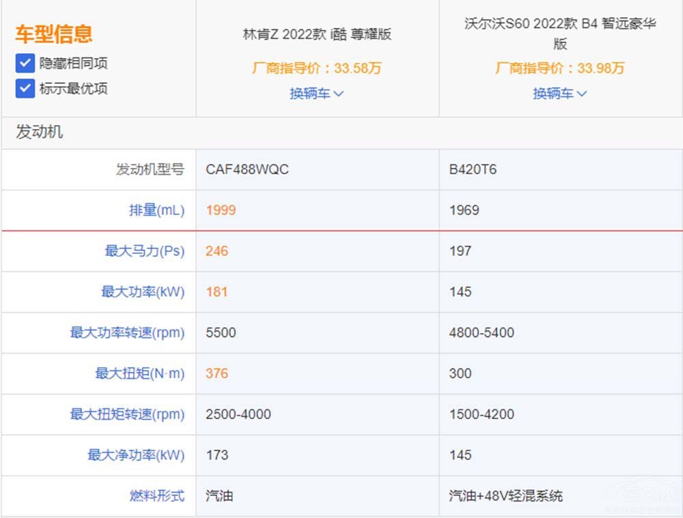This screenshot has width=683, height=518.
Task: Open 换辆车 dropdown under 沃尔沃S60
Action: (x=559, y=93)
